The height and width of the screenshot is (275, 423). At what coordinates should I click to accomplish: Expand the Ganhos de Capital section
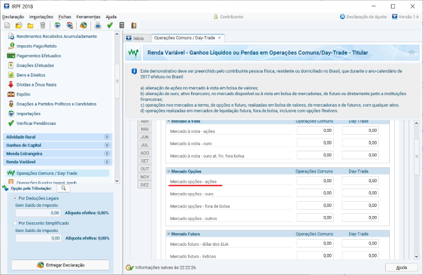coord(106,146)
